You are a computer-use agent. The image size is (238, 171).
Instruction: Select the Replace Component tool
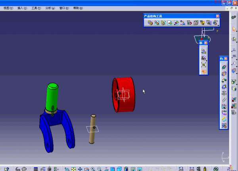tap(182, 23)
